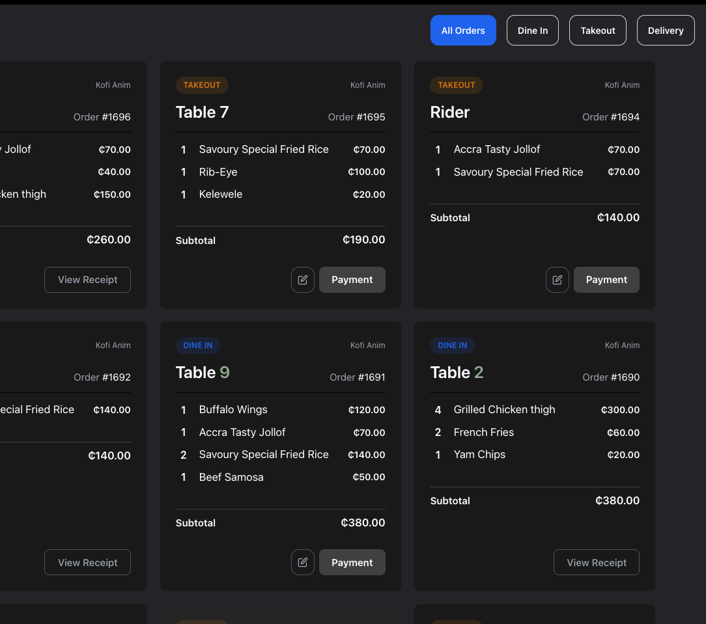View Receipt for Table 2 order
706x624 pixels.
tap(596, 562)
